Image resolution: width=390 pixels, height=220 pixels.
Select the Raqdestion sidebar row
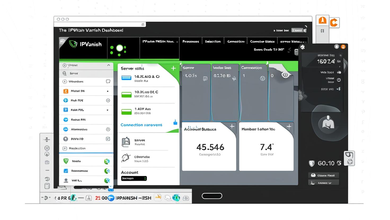click(x=86, y=148)
